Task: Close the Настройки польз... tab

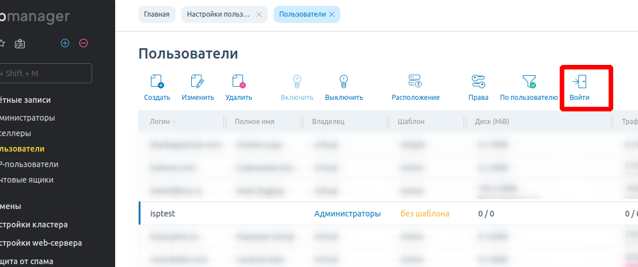Action: (259, 14)
